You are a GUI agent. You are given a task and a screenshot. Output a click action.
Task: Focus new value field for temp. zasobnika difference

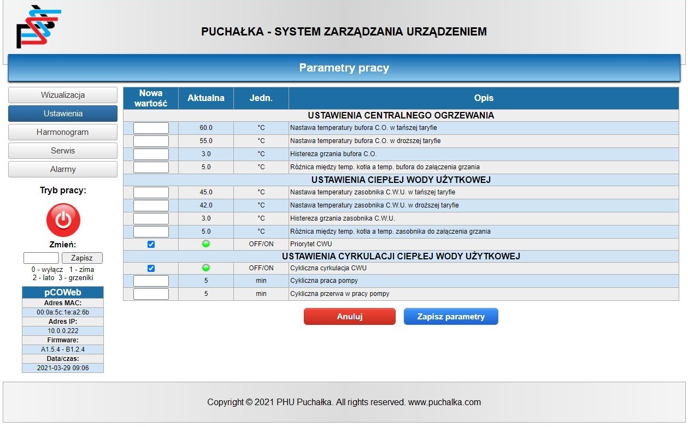[151, 232]
